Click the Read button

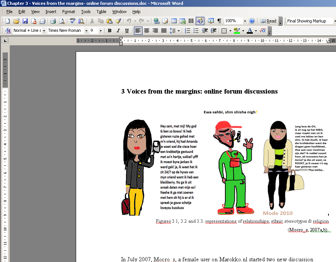click(268, 21)
